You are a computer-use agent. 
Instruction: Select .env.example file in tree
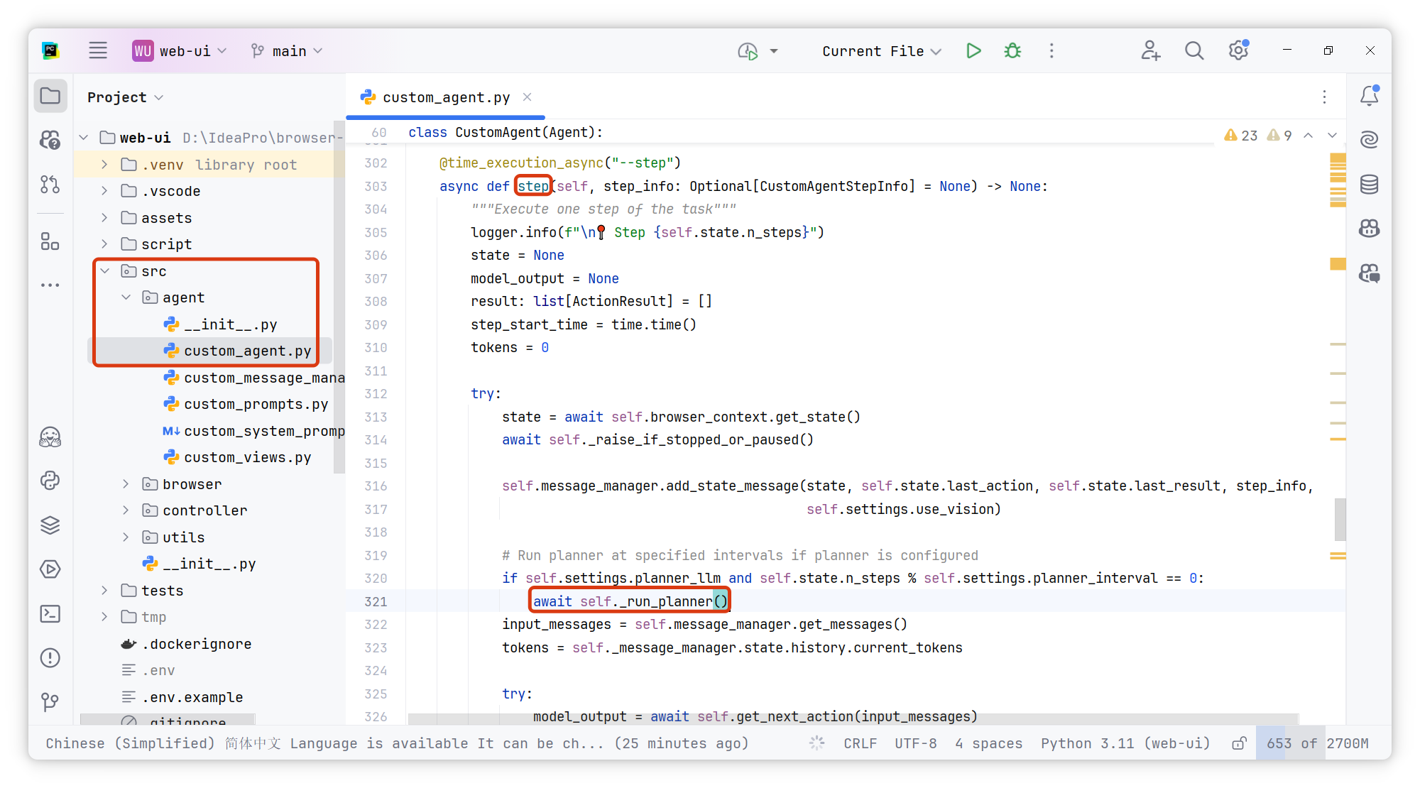pyautogui.click(x=182, y=697)
